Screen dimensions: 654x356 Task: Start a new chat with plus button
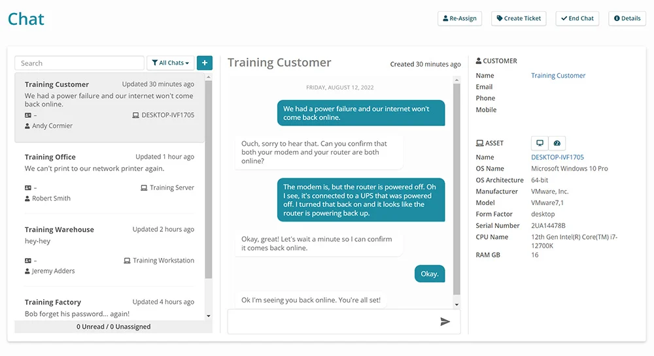point(204,63)
